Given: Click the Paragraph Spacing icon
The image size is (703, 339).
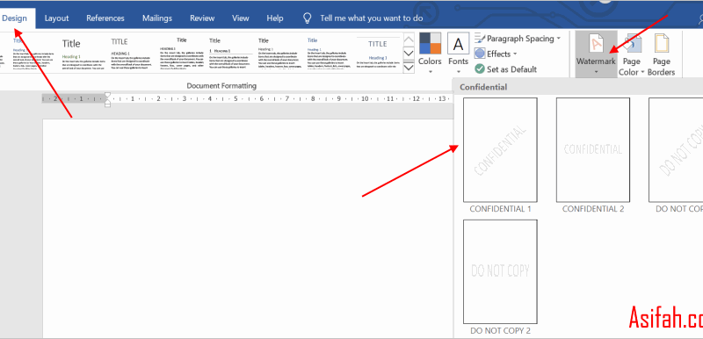Looking at the screenshot, I should click(x=480, y=39).
